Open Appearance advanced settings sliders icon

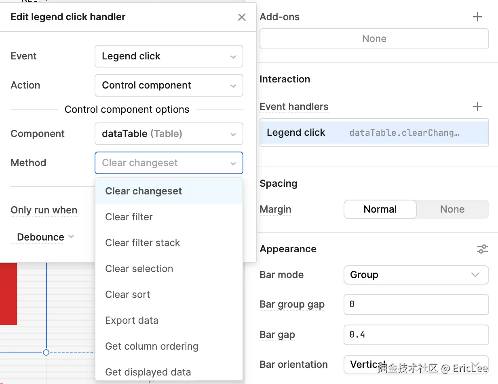[482, 249]
